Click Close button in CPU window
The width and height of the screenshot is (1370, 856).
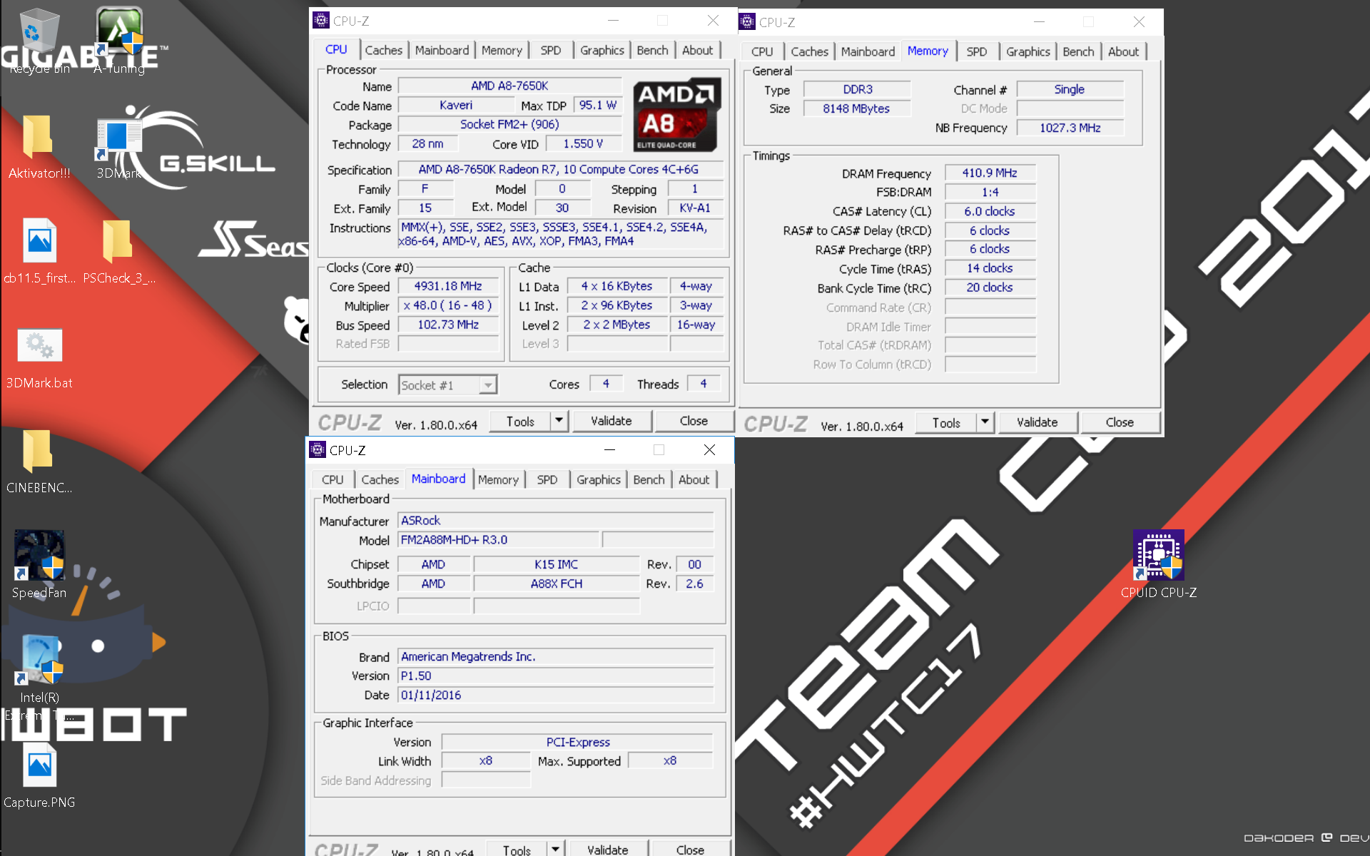click(694, 421)
